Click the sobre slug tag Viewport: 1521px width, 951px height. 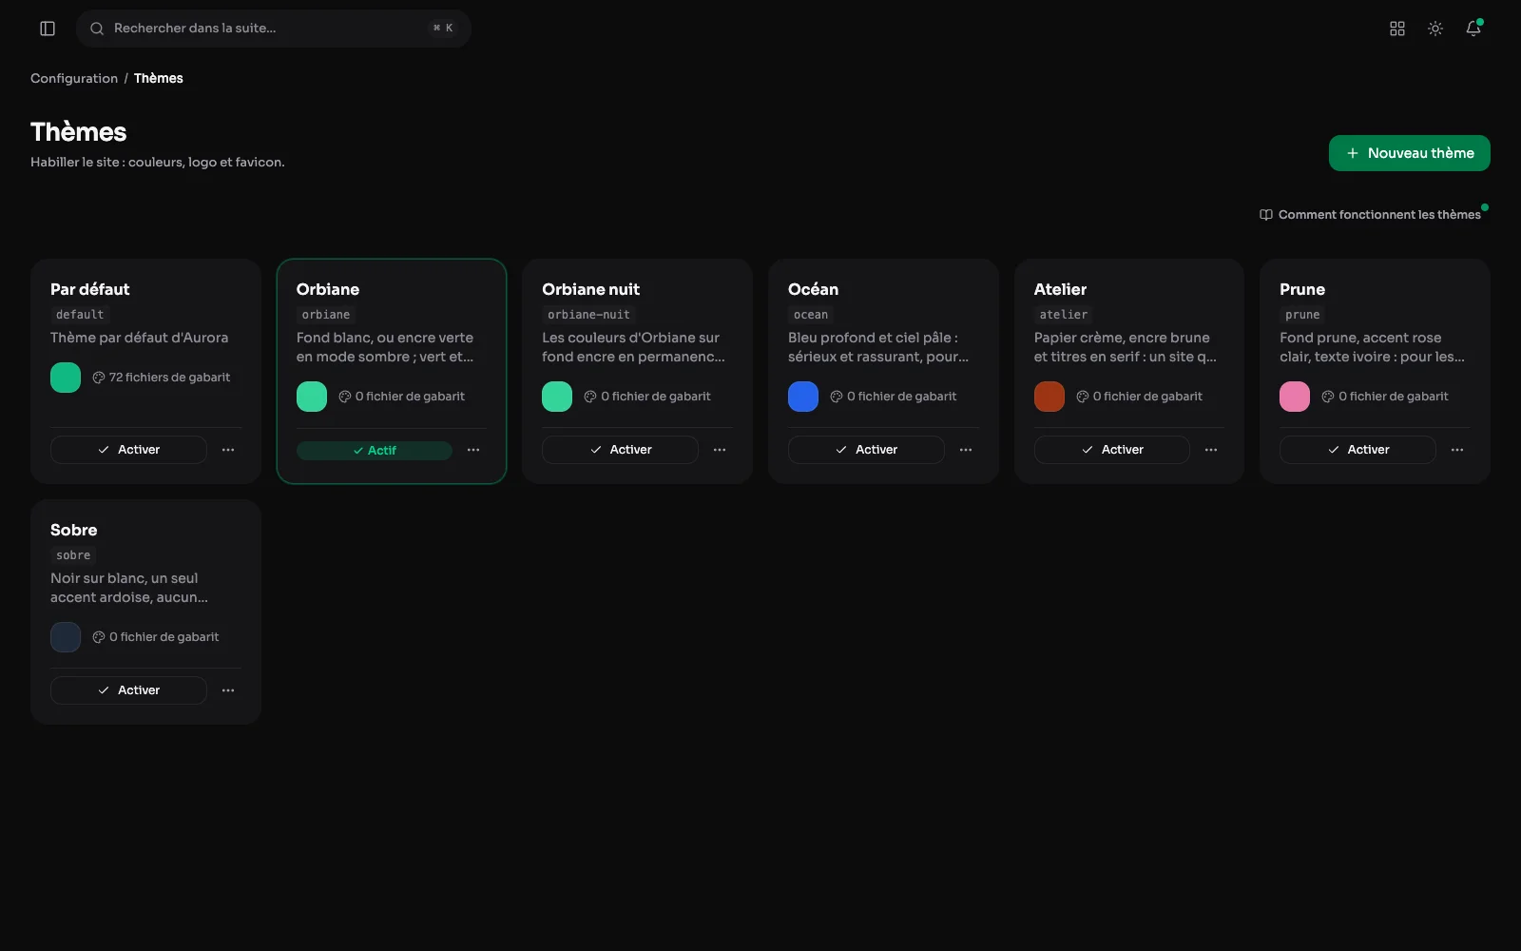coord(73,555)
